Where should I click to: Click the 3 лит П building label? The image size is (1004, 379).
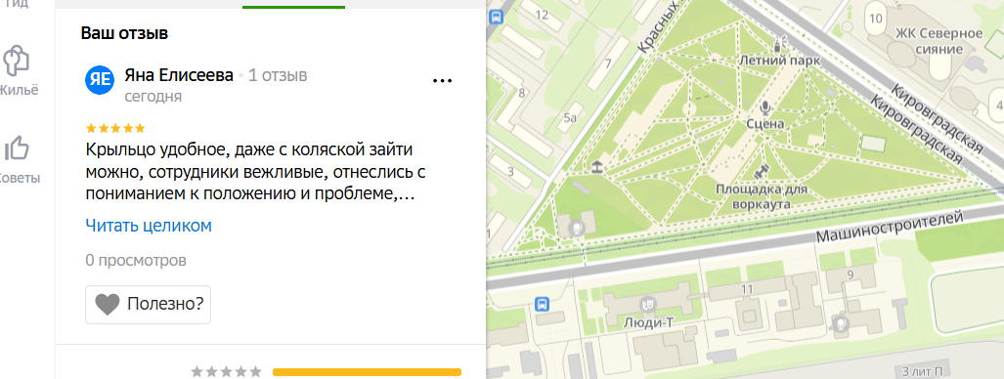coord(923,371)
